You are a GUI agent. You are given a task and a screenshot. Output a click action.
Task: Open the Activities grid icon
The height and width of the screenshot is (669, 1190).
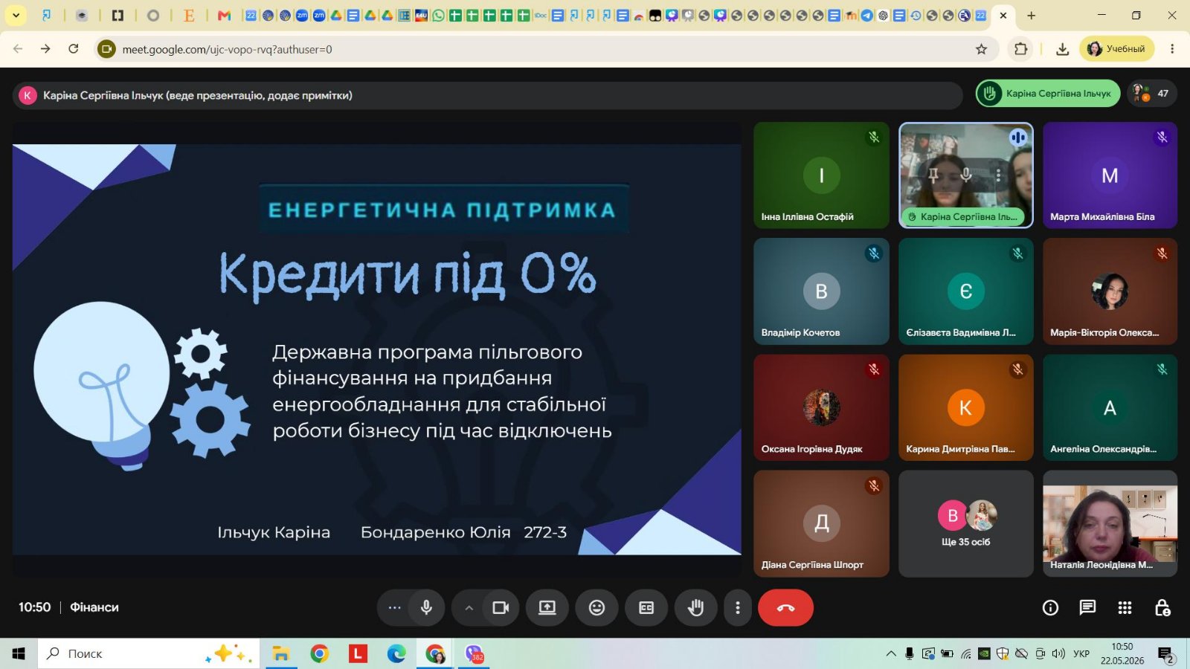[x=1125, y=608]
